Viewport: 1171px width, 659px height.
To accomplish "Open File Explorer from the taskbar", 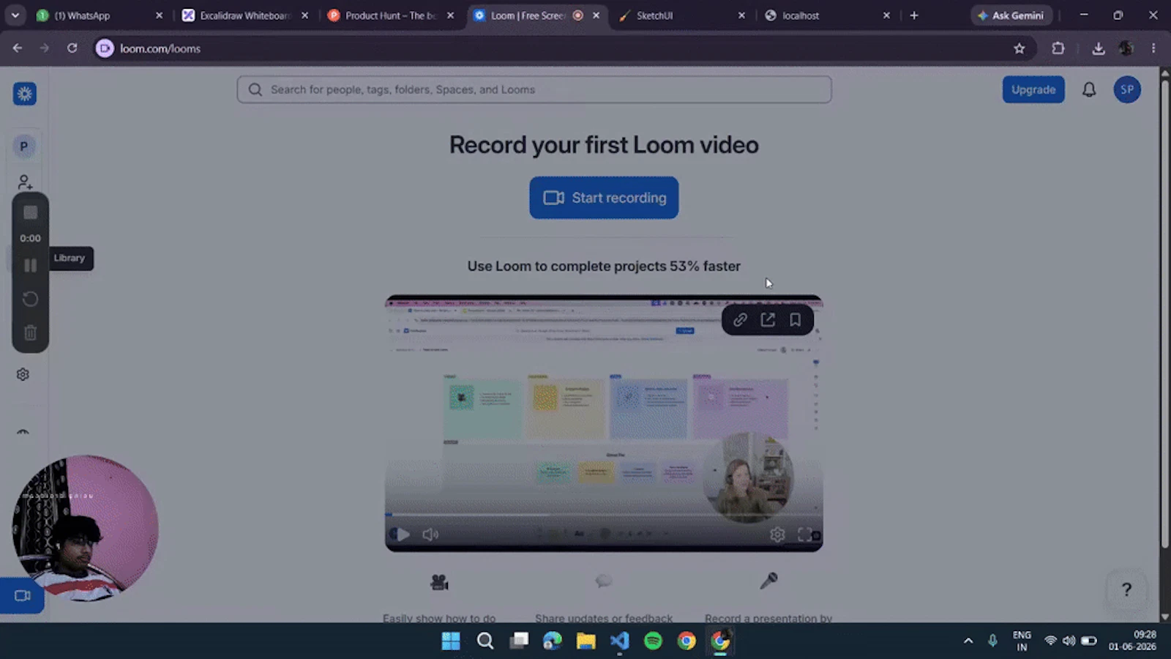I will point(585,641).
